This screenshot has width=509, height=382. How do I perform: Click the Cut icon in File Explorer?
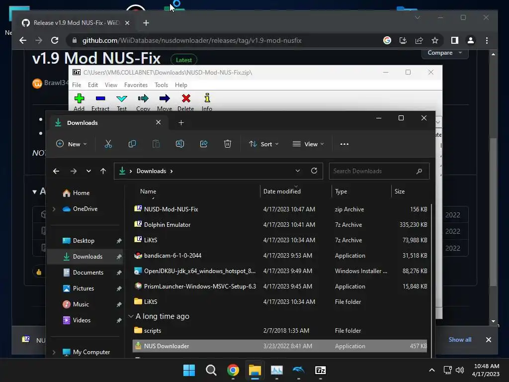pos(108,144)
